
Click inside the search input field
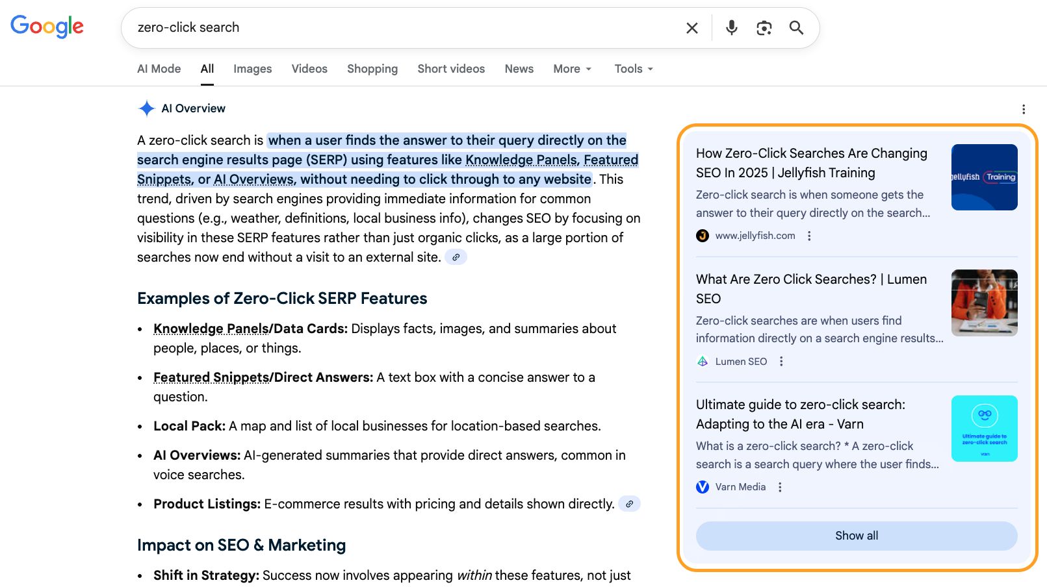[x=390, y=27]
